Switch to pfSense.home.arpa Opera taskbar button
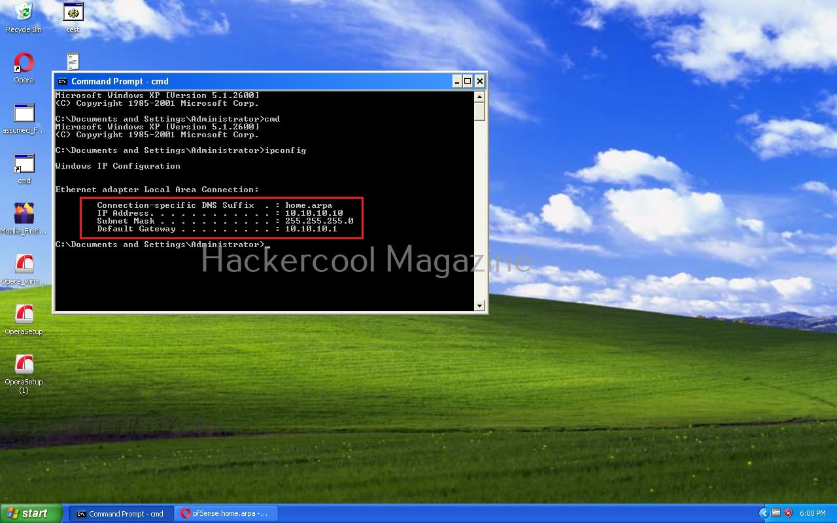Image resolution: width=837 pixels, height=523 pixels. (x=227, y=514)
